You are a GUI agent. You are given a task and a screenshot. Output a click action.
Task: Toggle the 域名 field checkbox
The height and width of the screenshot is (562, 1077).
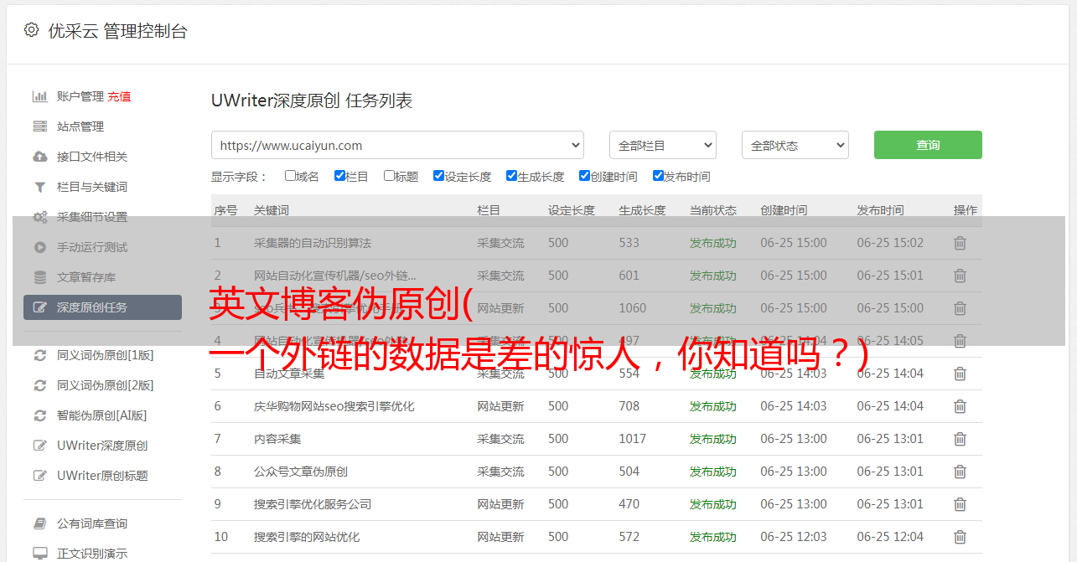pos(290,176)
